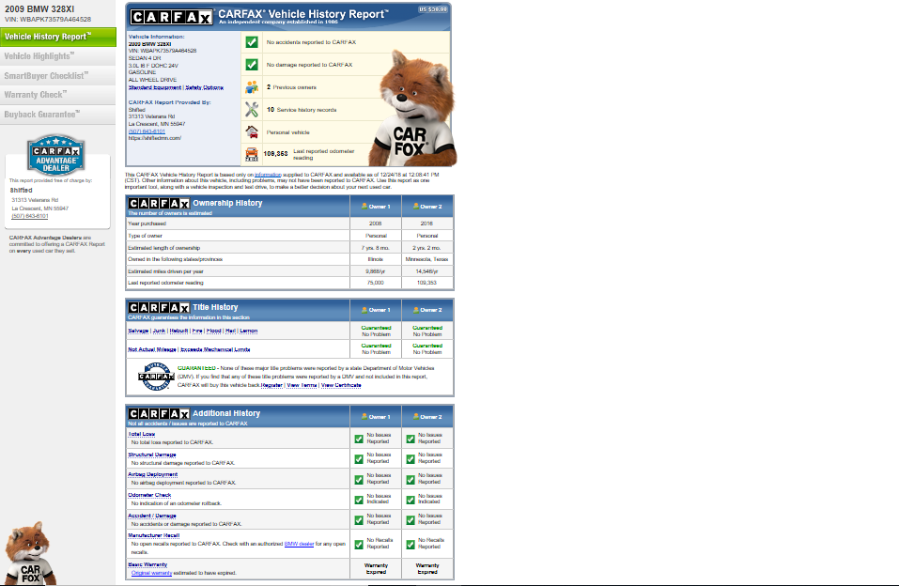The image size is (899, 586).
Task: Open the Original warranty link
Action: 151,573
